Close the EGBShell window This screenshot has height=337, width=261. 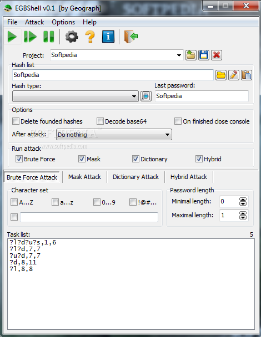coord(246,6)
